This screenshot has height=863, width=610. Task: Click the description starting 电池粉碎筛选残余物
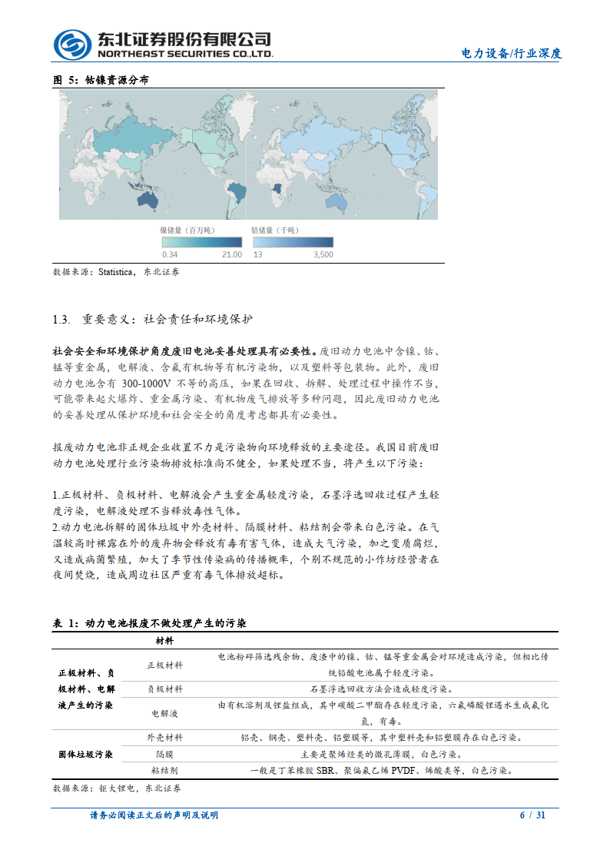click(x=383, y=665)
